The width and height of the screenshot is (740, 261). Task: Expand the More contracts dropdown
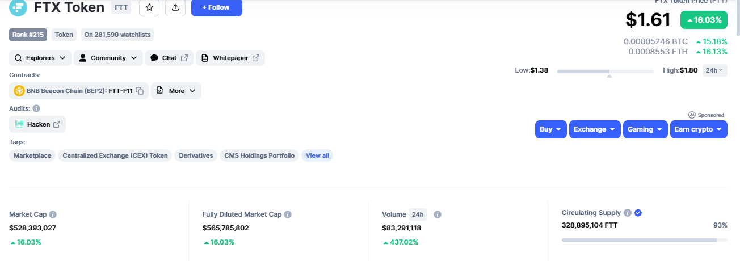click(176, 91)
